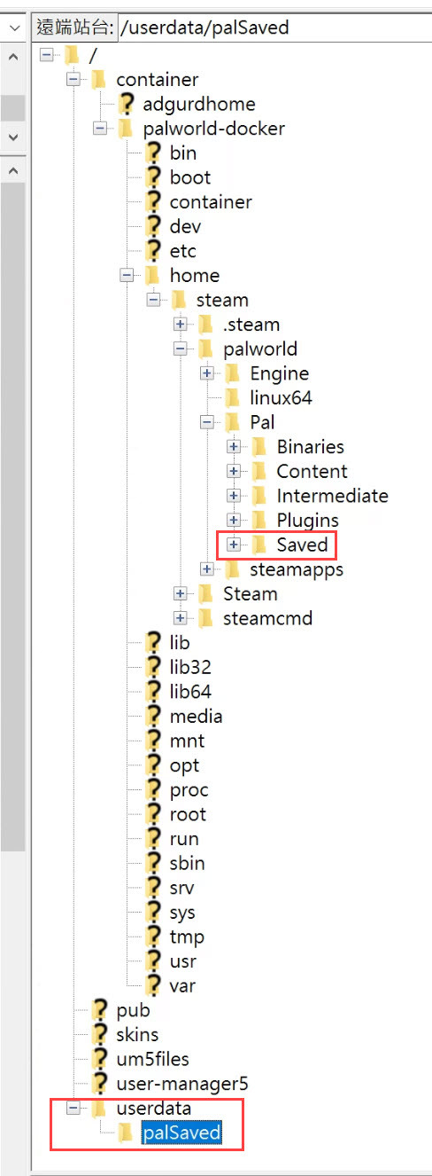
Task: Expand the Content folder node
Action: coord(233,471)
